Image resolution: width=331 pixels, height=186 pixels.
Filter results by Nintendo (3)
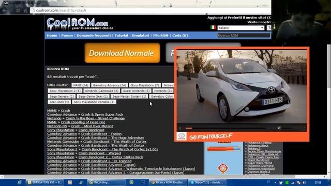click(163, 91)
